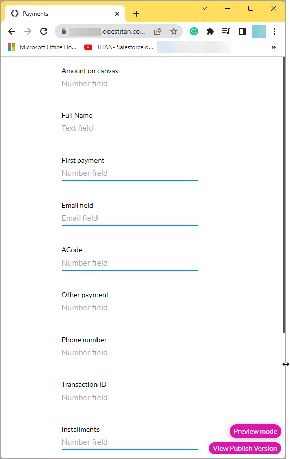The height and width of the screenshot is (459, 290).
Task: Expand hidden bookmarks with the double chevron
Action: click(274, 47)
